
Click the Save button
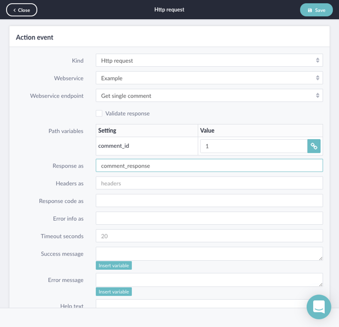[x=316, y=10]
